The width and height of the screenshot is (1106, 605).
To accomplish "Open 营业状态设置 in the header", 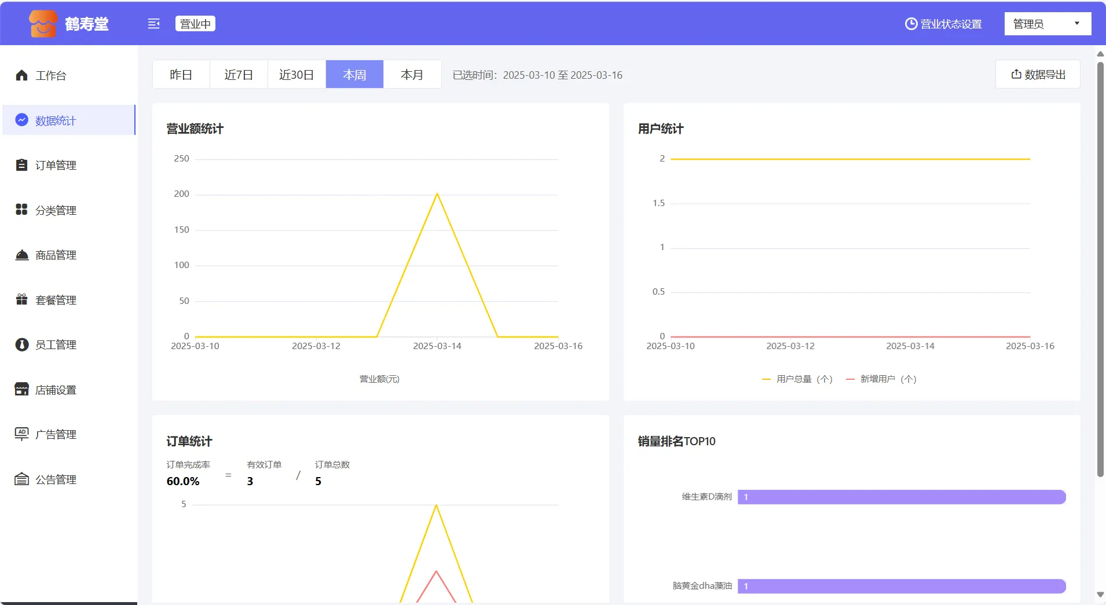I will [x=943, y=24].
